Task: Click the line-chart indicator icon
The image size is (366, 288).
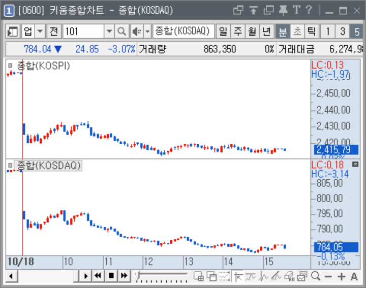Action: coord(251,277)
